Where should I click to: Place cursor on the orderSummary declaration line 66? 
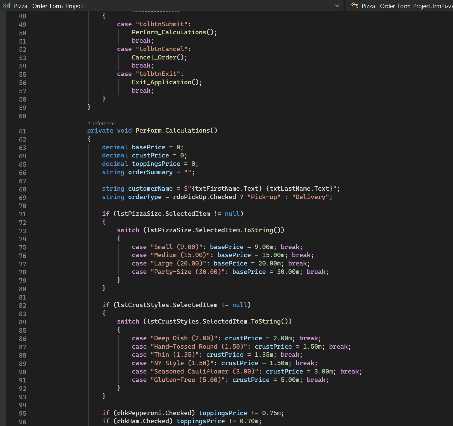[150, 172]
